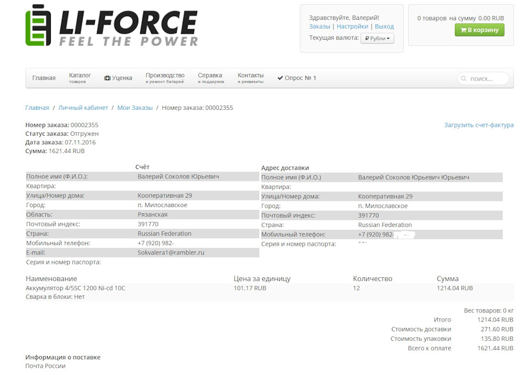Open the Каталог товаров menu
This screenshot has width=530, height=375.
[80, 78]
